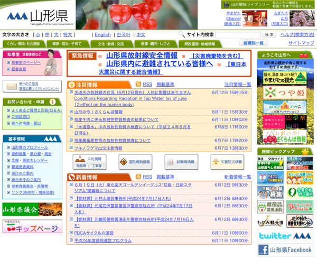
Task: Open the 山形県放射線安全情報 link
Action: 142,56
